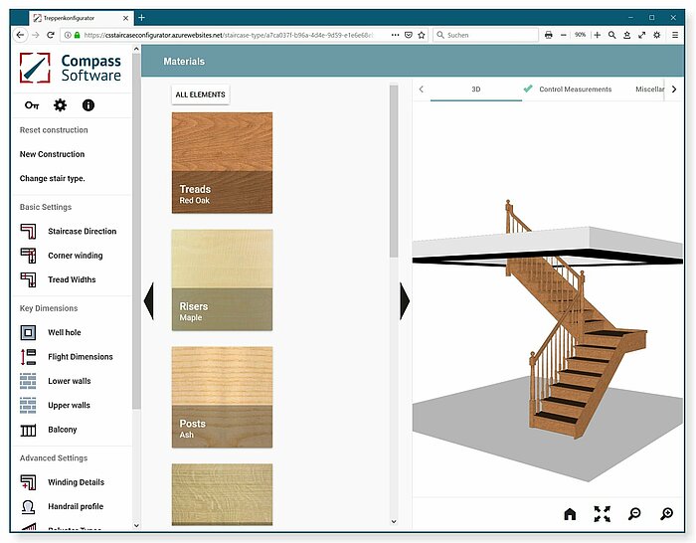The image size is (696, 543).
Task: Click the materials list scroll-down arrow
Action: [394, 522]
